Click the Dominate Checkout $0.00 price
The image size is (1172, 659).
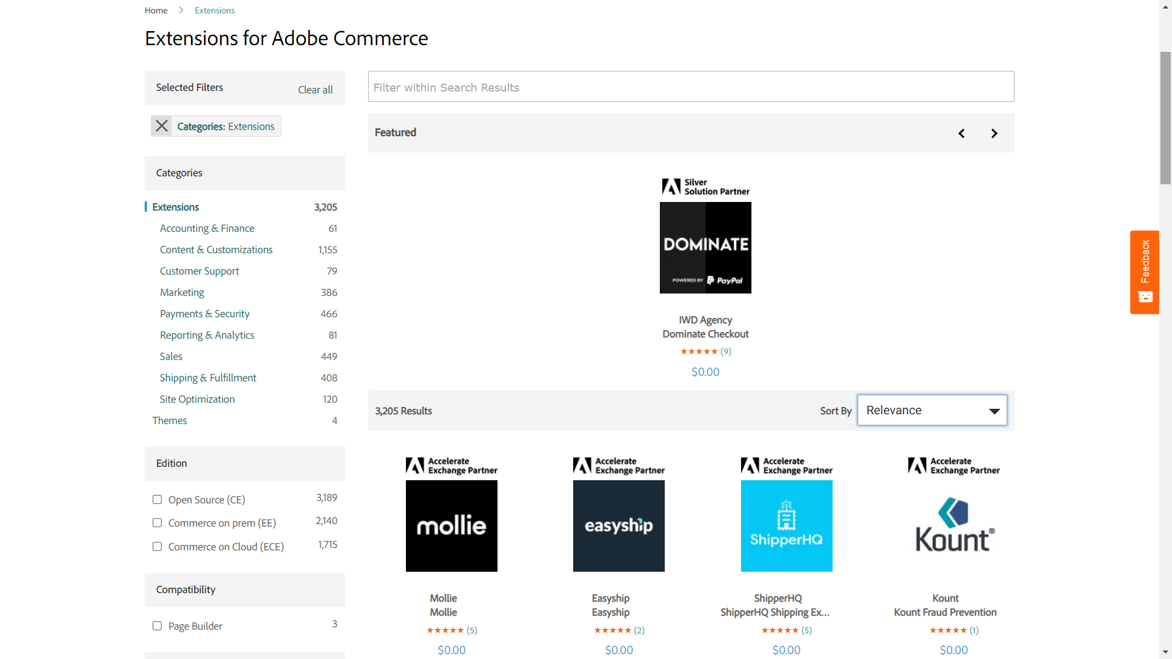pos(706,372)
